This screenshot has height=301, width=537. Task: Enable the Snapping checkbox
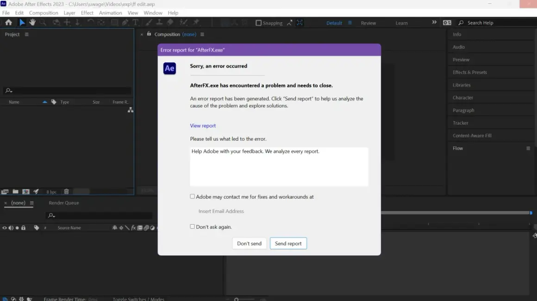point(259,23)
